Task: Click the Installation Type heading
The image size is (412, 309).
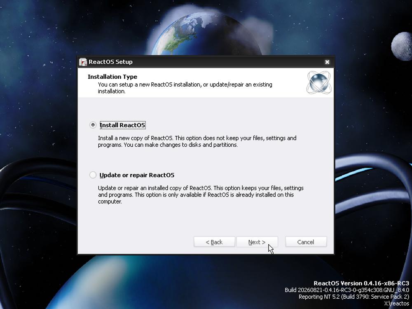Action: pyautogui.click(x=112, y=77)
